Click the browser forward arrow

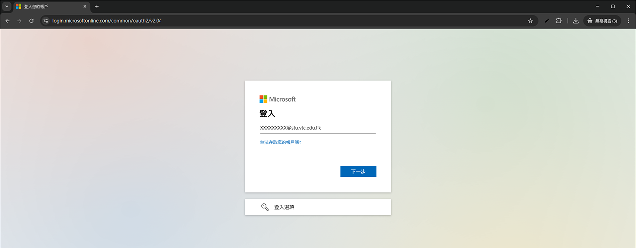point(19,21)
